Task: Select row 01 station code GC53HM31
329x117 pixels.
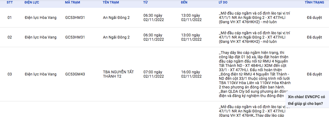Action: 75,18
